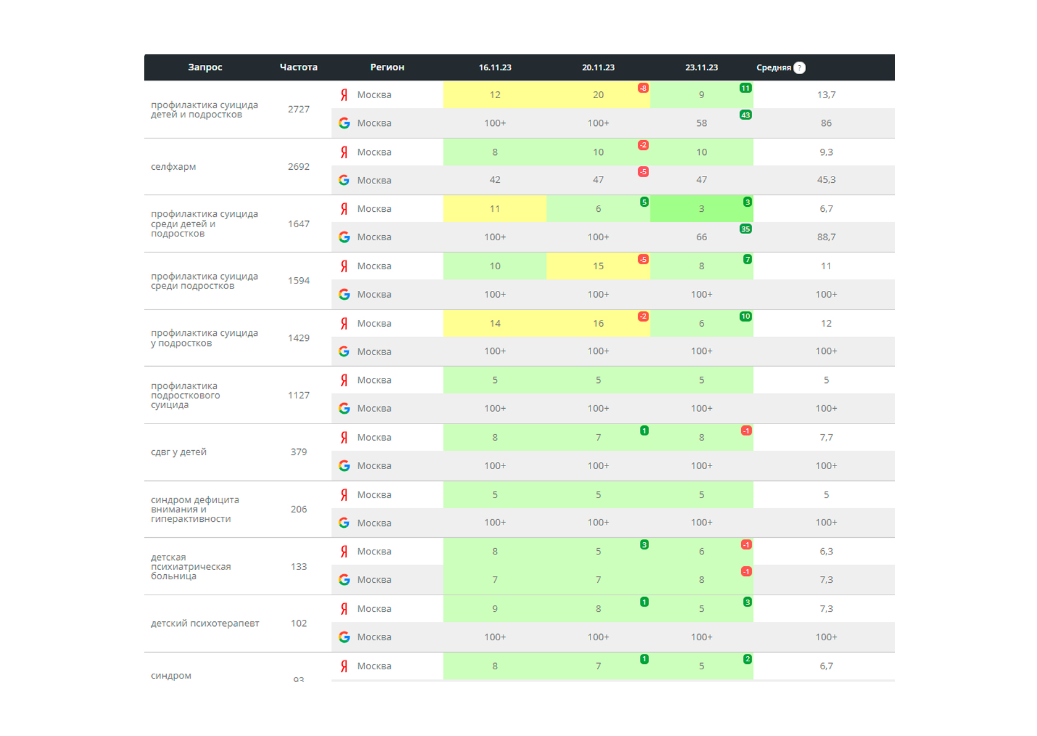Sort by the Запрос column header
This screenshot has width=1037, height=736.
coord(205,67)
